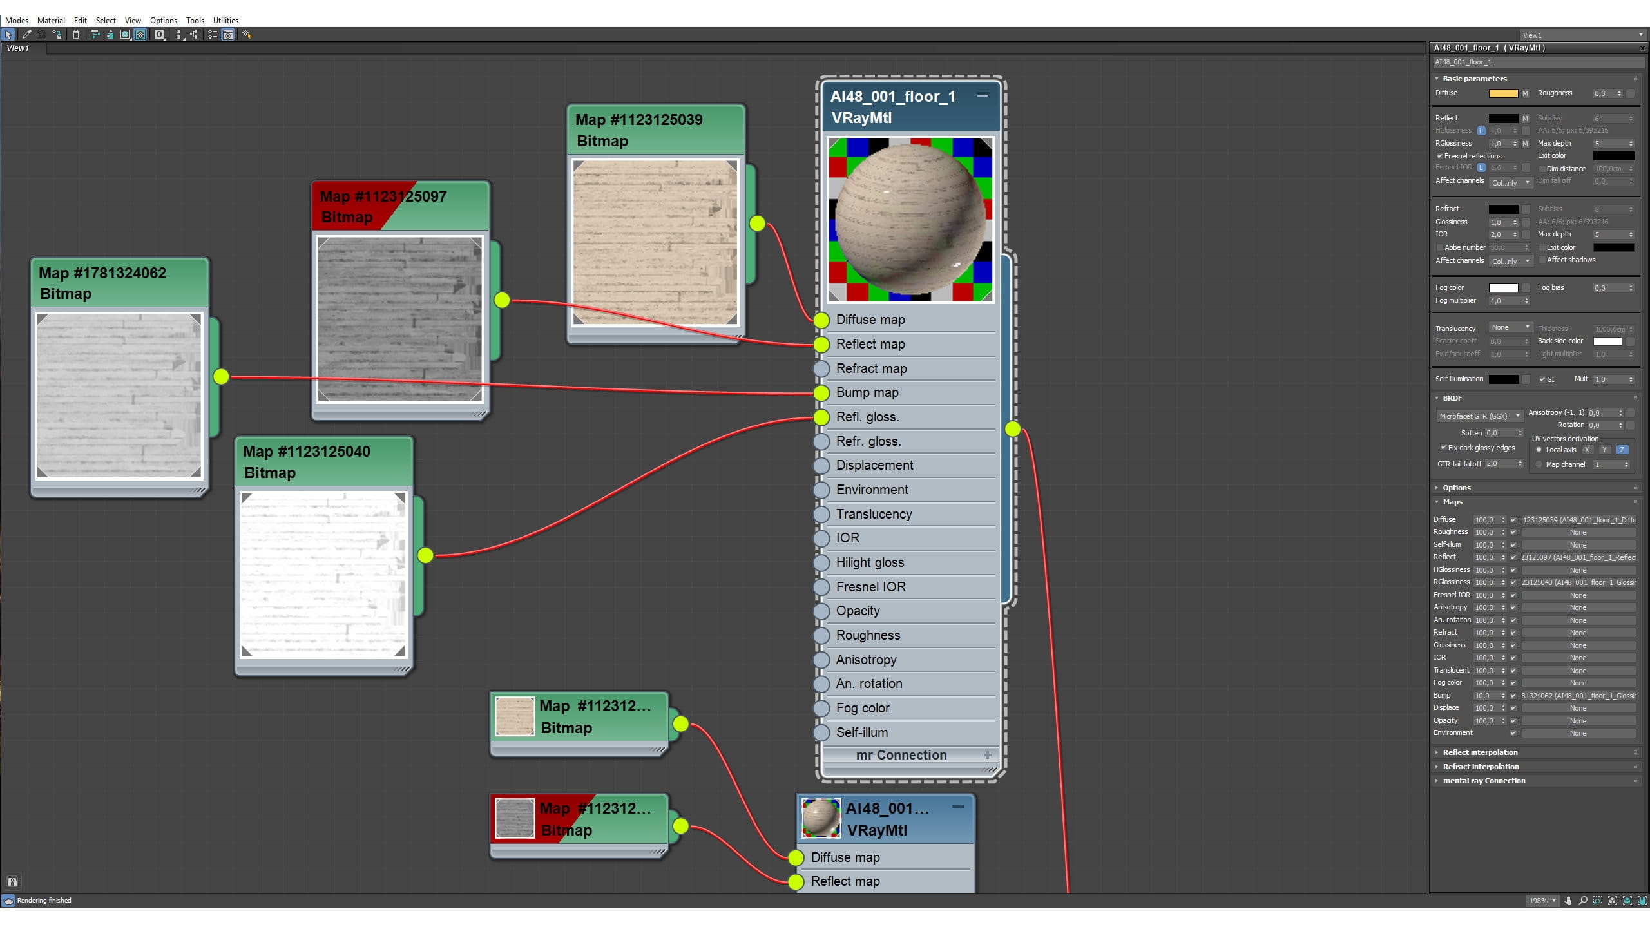Viewport: 1650px width, 927px height.
Task: Select Diffuse color swatch in Basic parameters
Action: 1502,93
